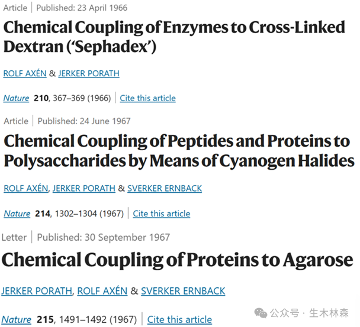Open JERKER PORATH link under Sephadex article
The height and width of the screenshot is (327, 360).
coord(89,73)
